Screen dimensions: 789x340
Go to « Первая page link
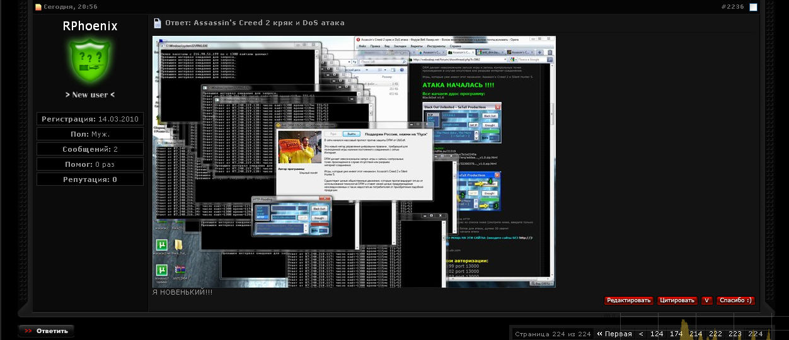pyautogui.click(x=614, y=334)
